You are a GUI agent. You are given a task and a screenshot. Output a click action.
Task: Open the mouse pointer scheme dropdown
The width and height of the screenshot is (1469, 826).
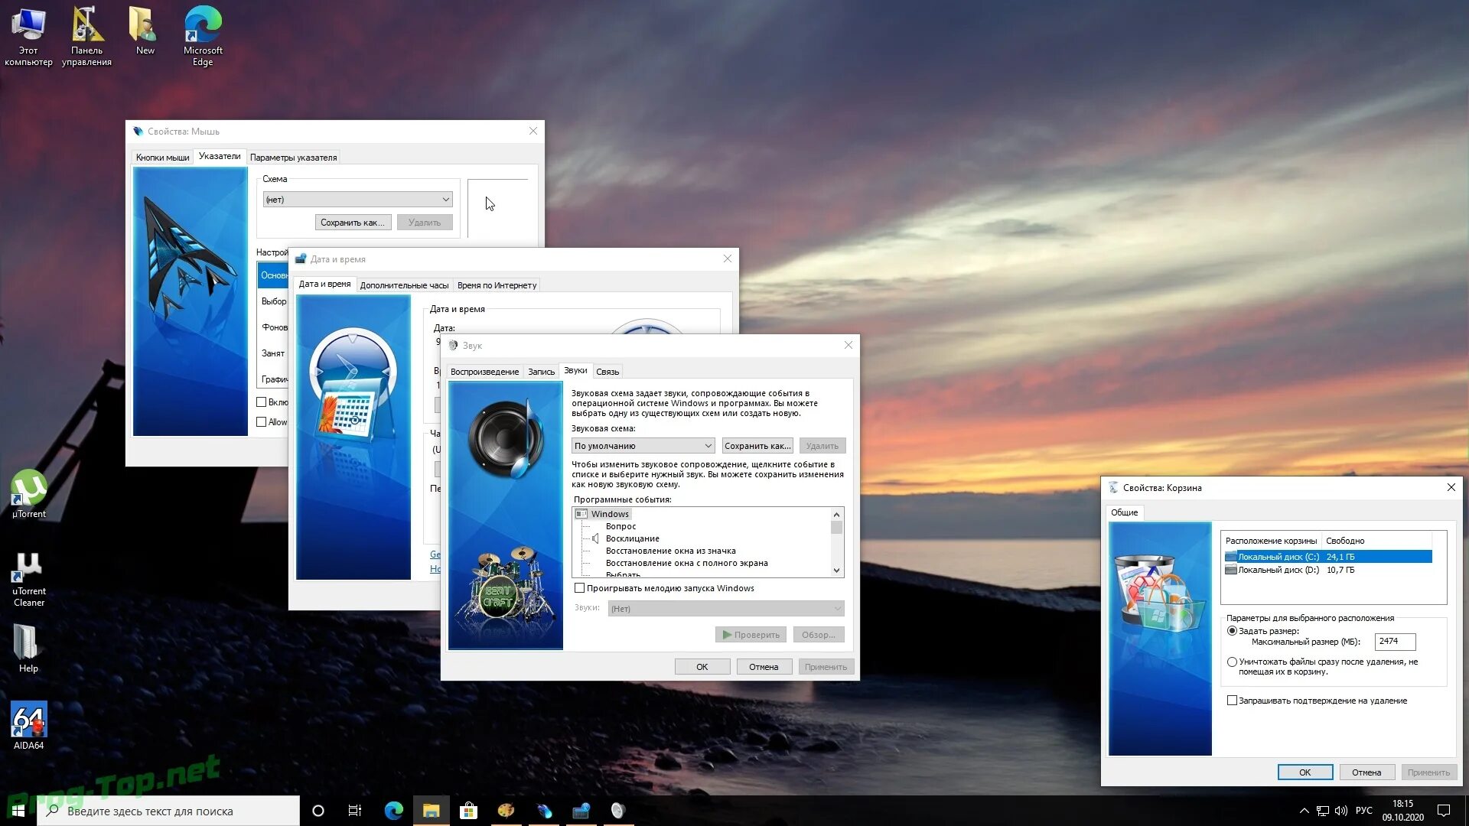coord(357,200)
